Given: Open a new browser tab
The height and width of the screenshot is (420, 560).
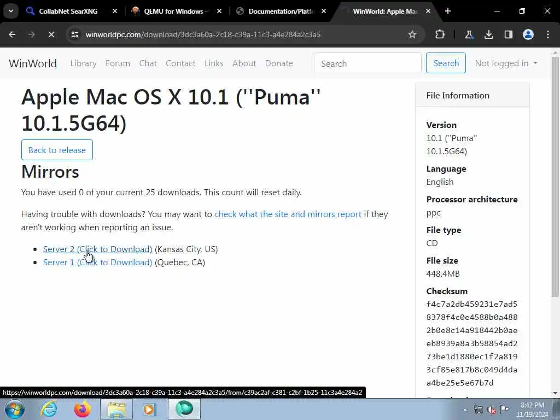Looking at the screenshot, I should [448, 11].
